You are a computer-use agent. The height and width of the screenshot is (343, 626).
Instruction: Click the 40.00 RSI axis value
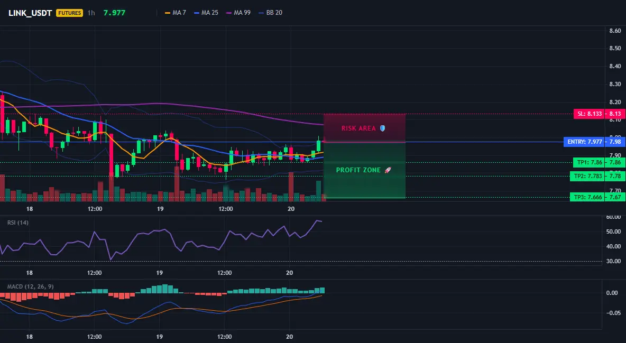614,246
